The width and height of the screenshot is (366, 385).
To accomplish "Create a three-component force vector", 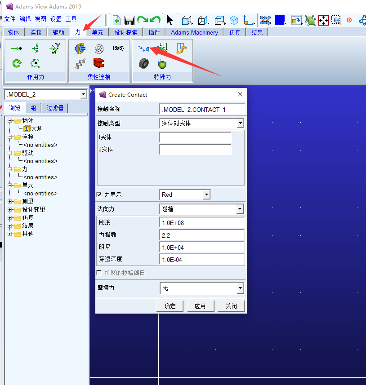I will 36,48.
